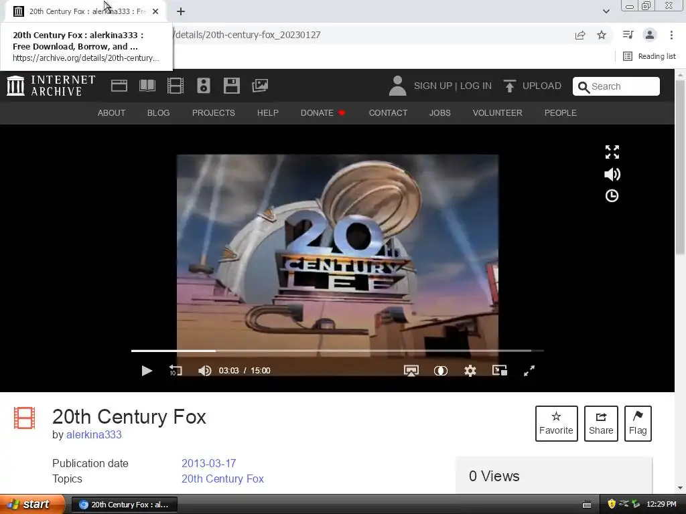Image resolution: width=686 pixels, height=514 pixels.
Task: Open uploader alerkina333 link
Action: pos(94,435)
